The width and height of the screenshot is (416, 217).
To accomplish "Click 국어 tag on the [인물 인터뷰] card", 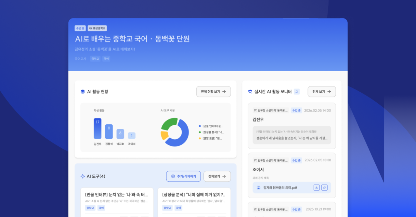I will tap(101, 208).
